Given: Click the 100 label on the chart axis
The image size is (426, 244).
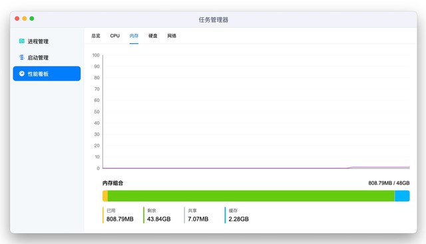Looking at the screenshot, I should click(96, 55).
